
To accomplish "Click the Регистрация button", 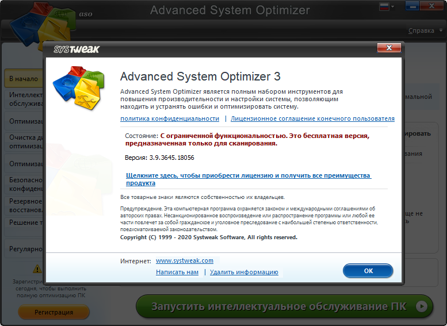I will [x=54, y=312].
